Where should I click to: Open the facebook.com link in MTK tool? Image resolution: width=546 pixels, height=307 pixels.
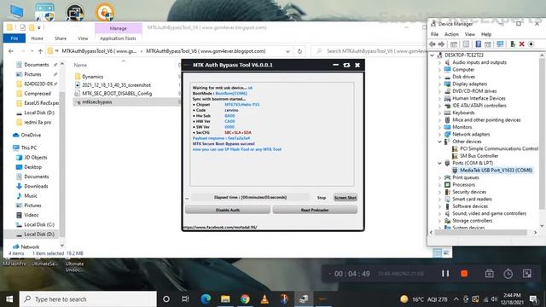(220, 228)
